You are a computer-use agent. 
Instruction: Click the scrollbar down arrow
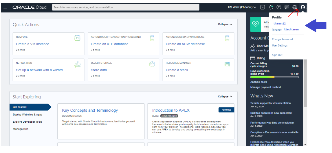(305, 145)
